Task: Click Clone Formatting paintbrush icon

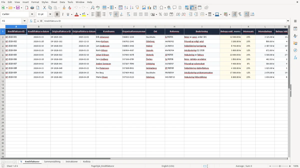Action: click(x=64, y=8)
